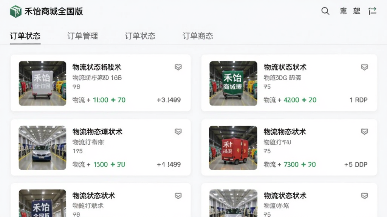Favorite the card priced +3 !499
The width and height of the screenshot is (387, 217).
[x=178, y=67]
